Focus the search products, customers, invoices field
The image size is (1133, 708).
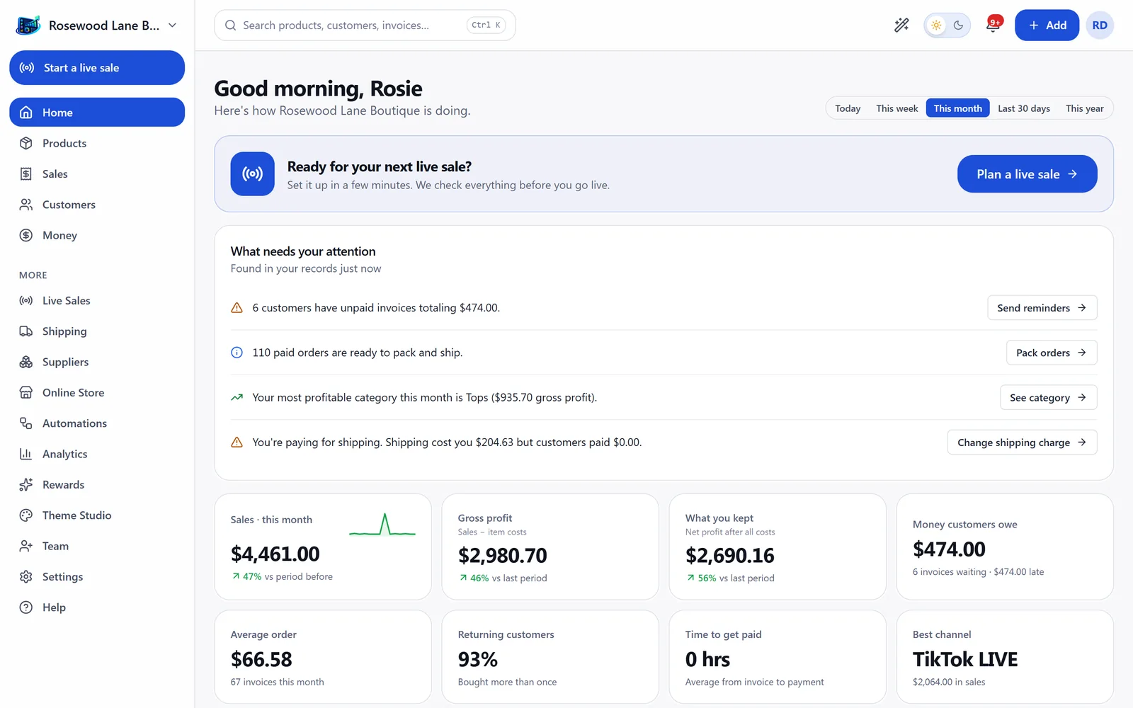(365, 25)
